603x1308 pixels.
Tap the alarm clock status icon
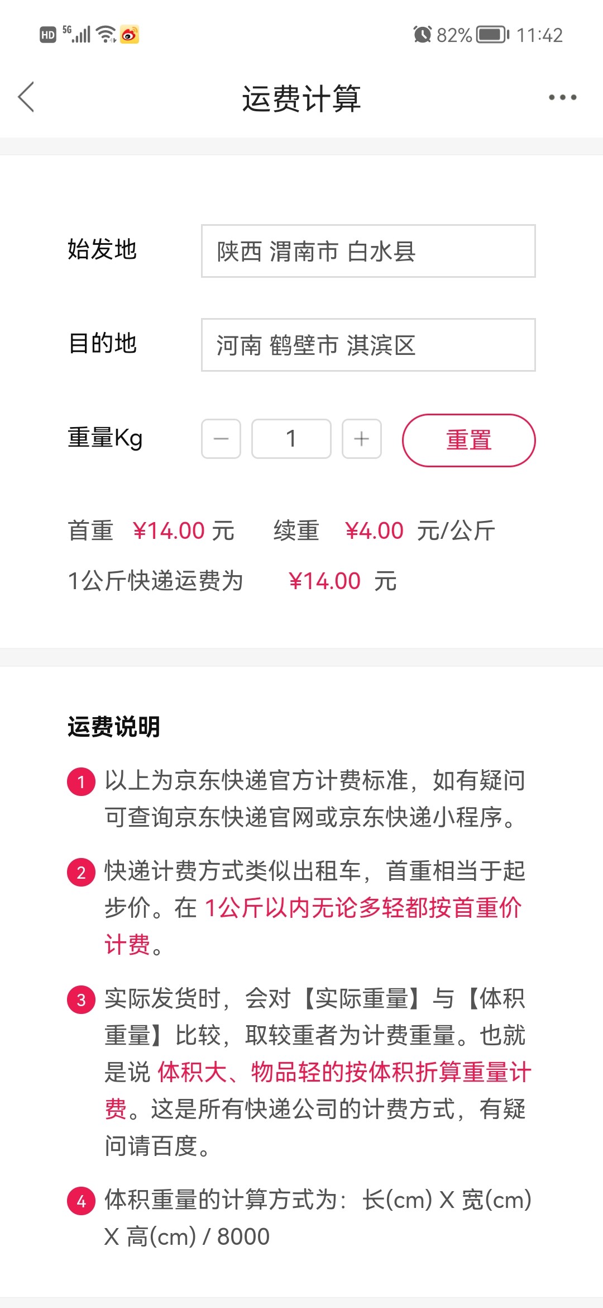[x=423, y=35]
